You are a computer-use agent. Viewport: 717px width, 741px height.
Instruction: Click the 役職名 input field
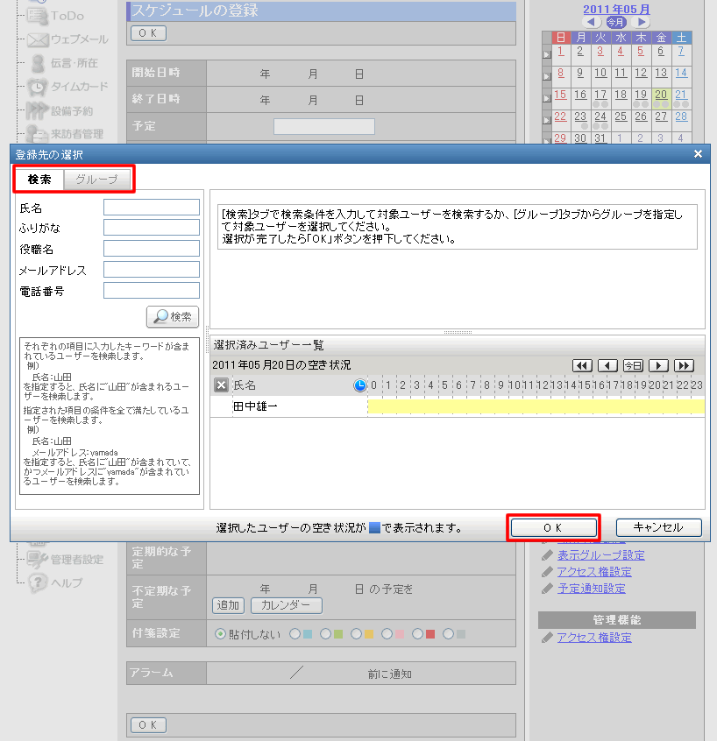(x=152, y=249)
